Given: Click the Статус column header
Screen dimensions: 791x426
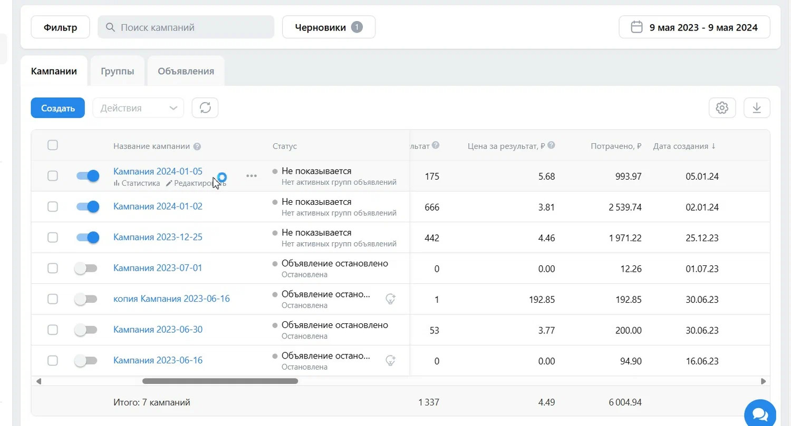Looking at the screenshot, I should (285, 146).
